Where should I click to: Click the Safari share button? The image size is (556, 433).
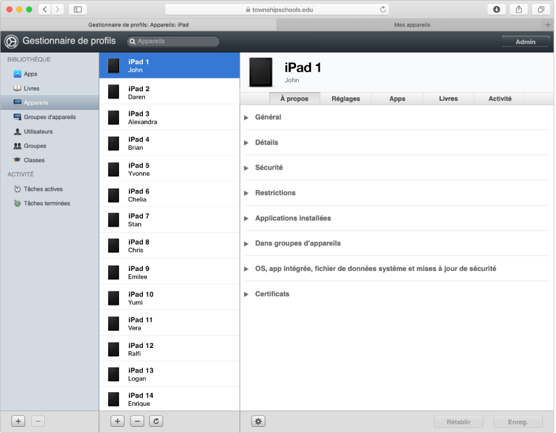519,10
